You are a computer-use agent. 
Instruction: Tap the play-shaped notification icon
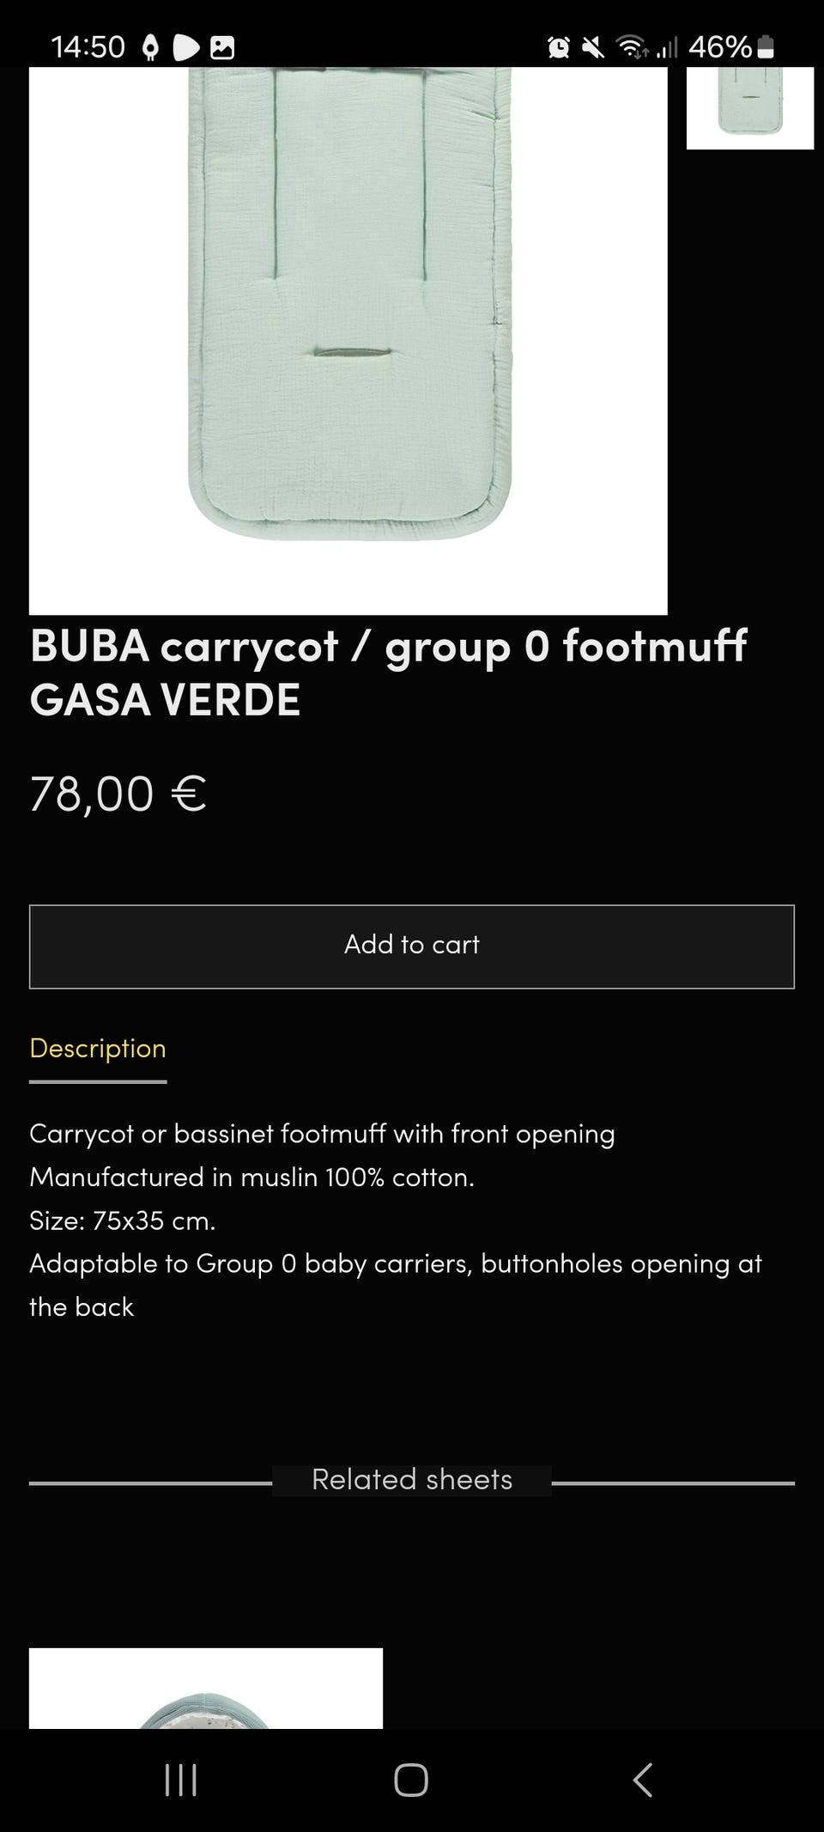pyautogui.click(x=185, y=47)
